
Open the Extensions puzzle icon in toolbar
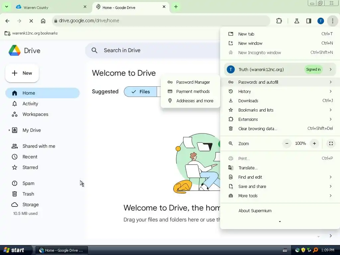(279, 21)
